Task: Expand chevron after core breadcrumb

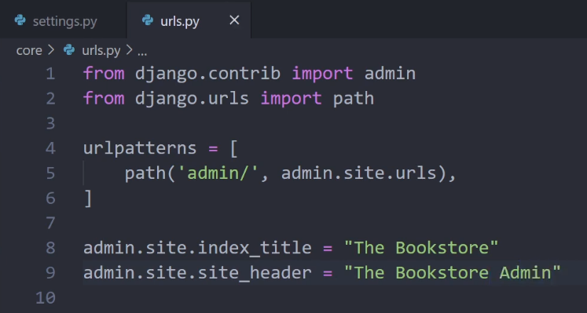Action: click(x=51, y=50)
